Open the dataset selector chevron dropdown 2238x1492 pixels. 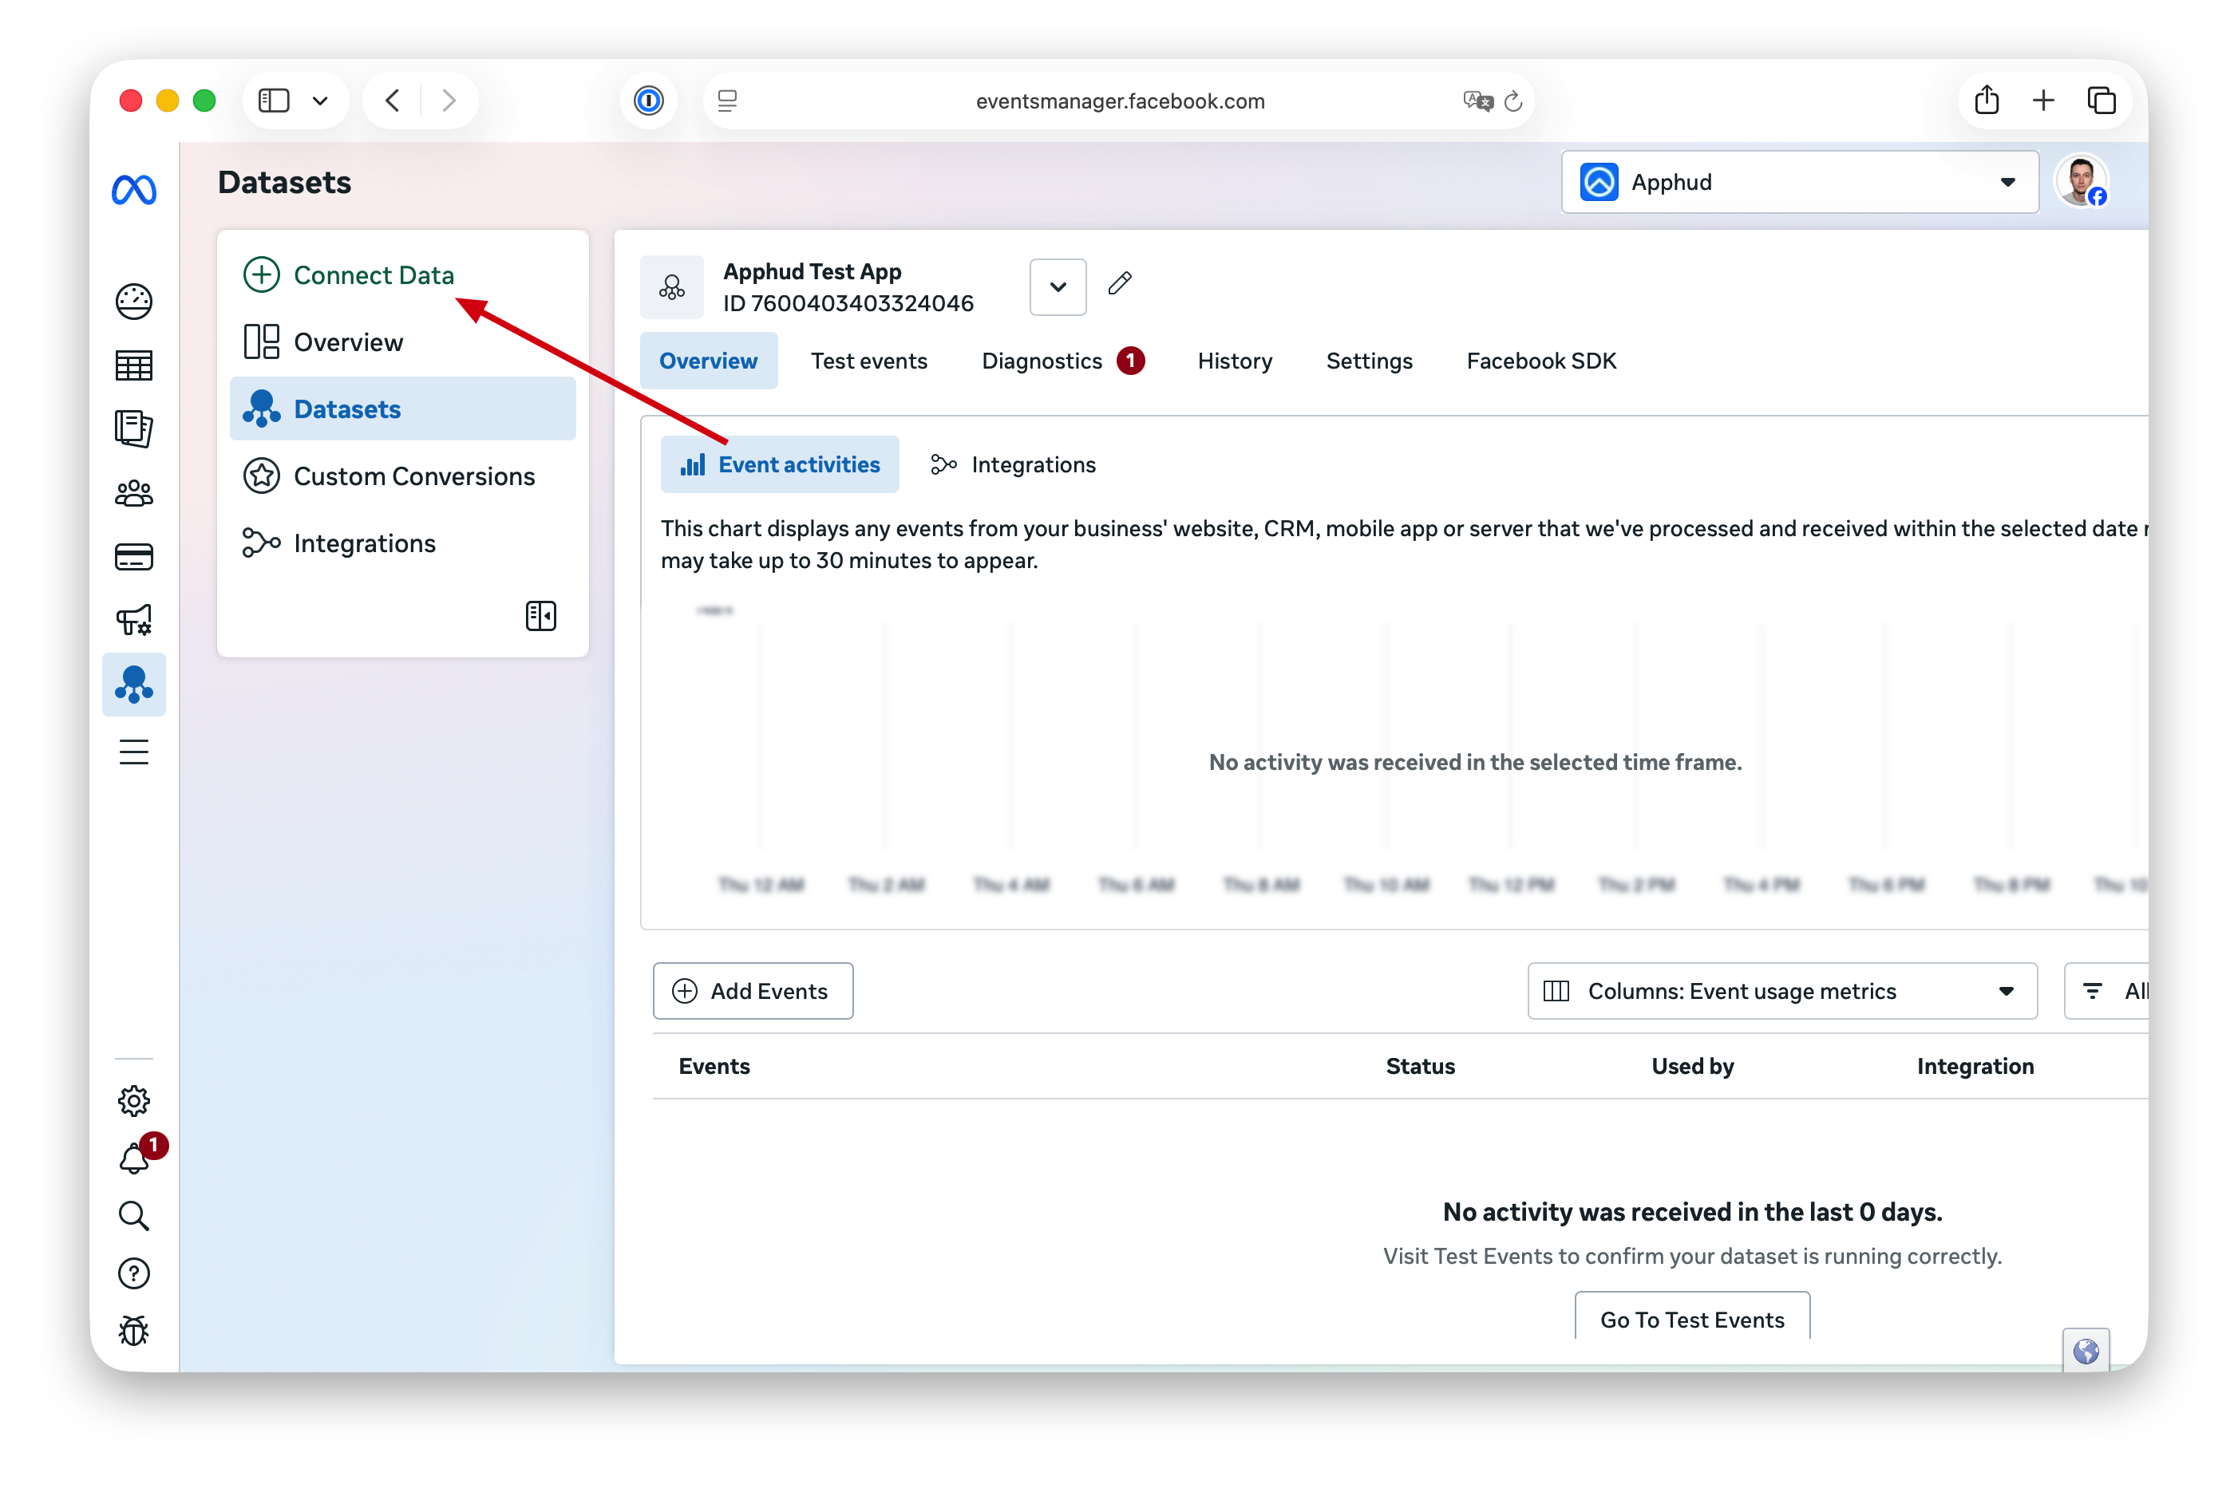(1058, 286)
